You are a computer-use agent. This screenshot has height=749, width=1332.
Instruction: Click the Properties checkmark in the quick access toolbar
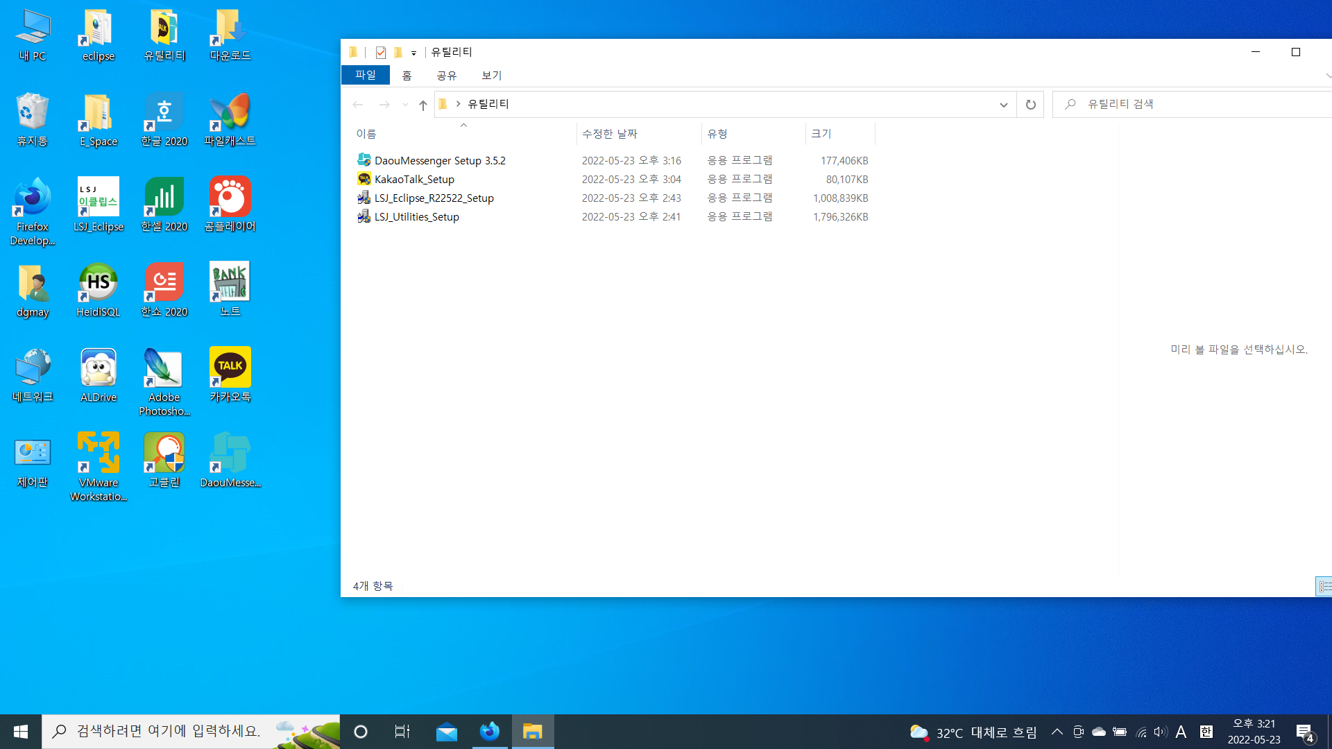[380, 52]
